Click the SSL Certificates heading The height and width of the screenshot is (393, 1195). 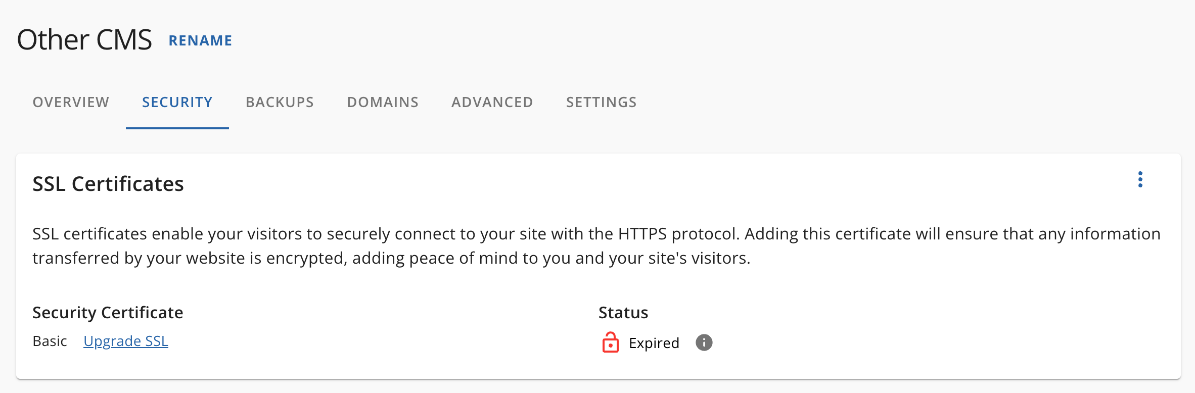click(108, 184)
